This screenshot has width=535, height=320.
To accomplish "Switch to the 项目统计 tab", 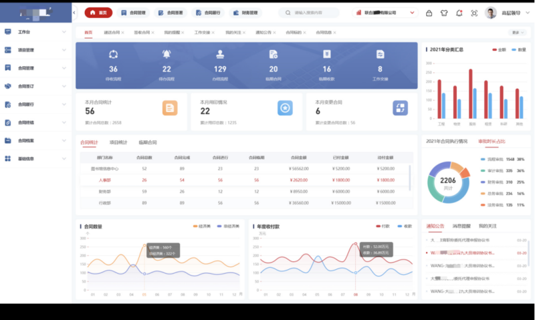I will click(x=118, y=142).
